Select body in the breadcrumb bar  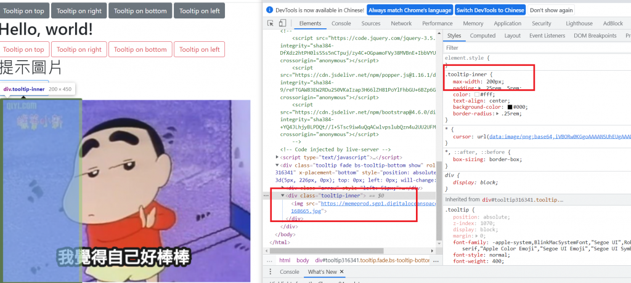pyautogui.click(x=303, y=260)
